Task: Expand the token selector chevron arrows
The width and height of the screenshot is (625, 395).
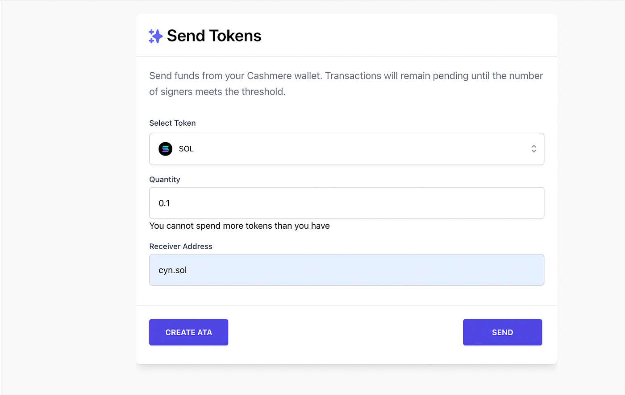Action: point(533,149)
